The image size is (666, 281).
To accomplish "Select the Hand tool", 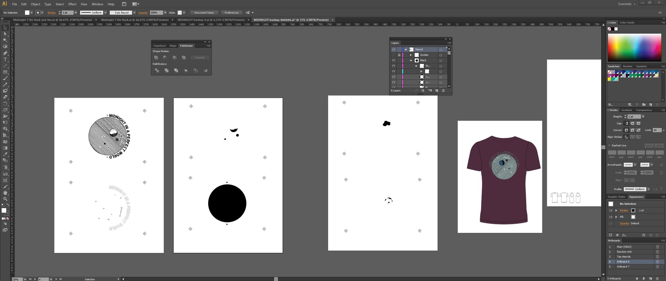I will pyautogui.click(x=5, y=193).
